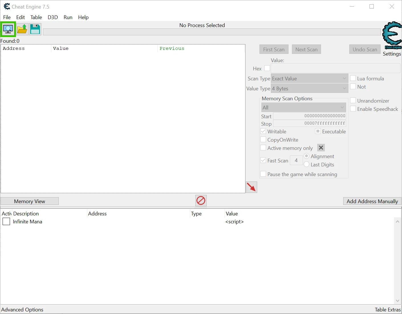Click the Next Scan button

tap(306, 49)
